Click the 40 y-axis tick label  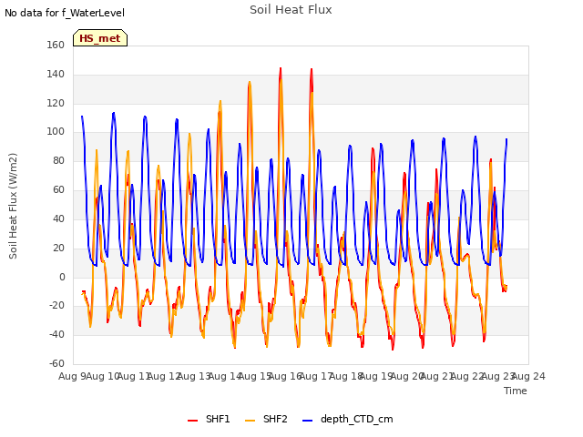pos(58,218)
